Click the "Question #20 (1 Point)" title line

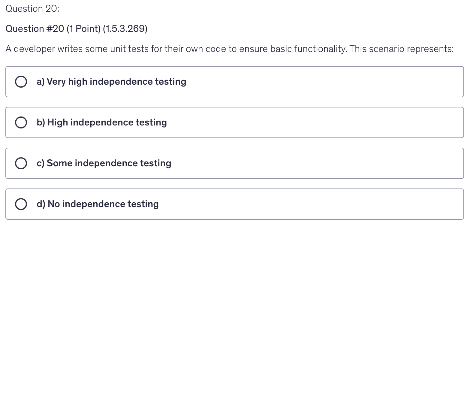coord(53,29)
